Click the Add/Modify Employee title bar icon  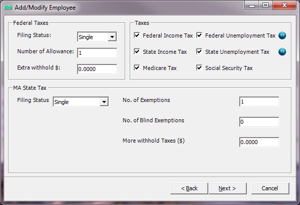(8, 8)
